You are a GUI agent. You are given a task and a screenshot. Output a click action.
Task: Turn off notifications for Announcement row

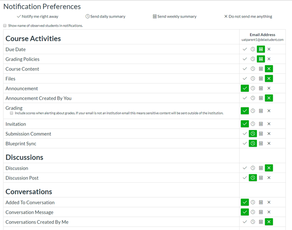tap(269, 88)
